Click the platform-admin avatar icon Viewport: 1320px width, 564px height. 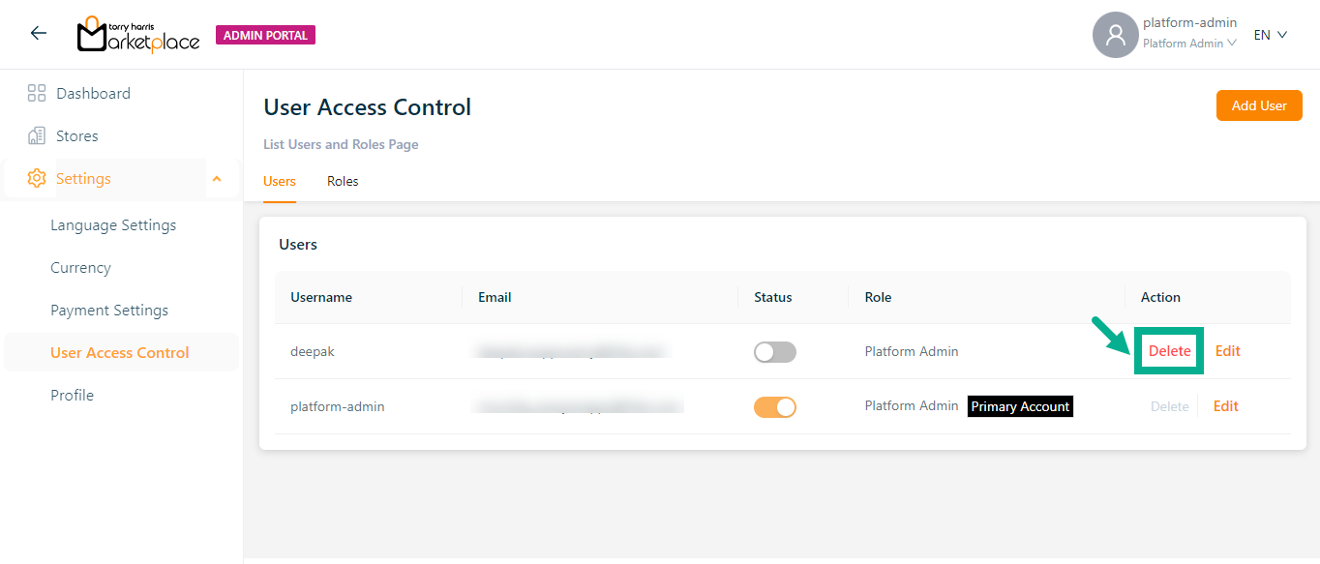1115,35
